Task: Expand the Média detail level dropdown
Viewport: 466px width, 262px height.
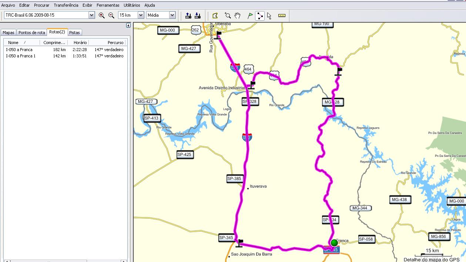Action: (172, 15)
